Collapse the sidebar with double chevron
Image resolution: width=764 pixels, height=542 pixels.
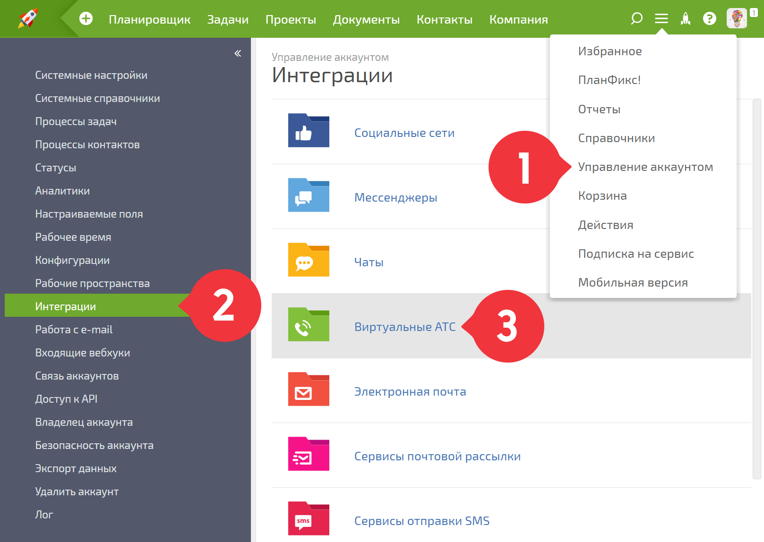(238, 53)
